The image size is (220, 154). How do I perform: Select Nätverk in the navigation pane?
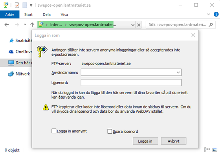[19, 74]
